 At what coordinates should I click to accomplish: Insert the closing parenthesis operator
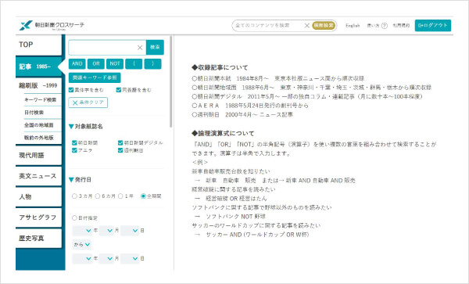pos(152,63)
